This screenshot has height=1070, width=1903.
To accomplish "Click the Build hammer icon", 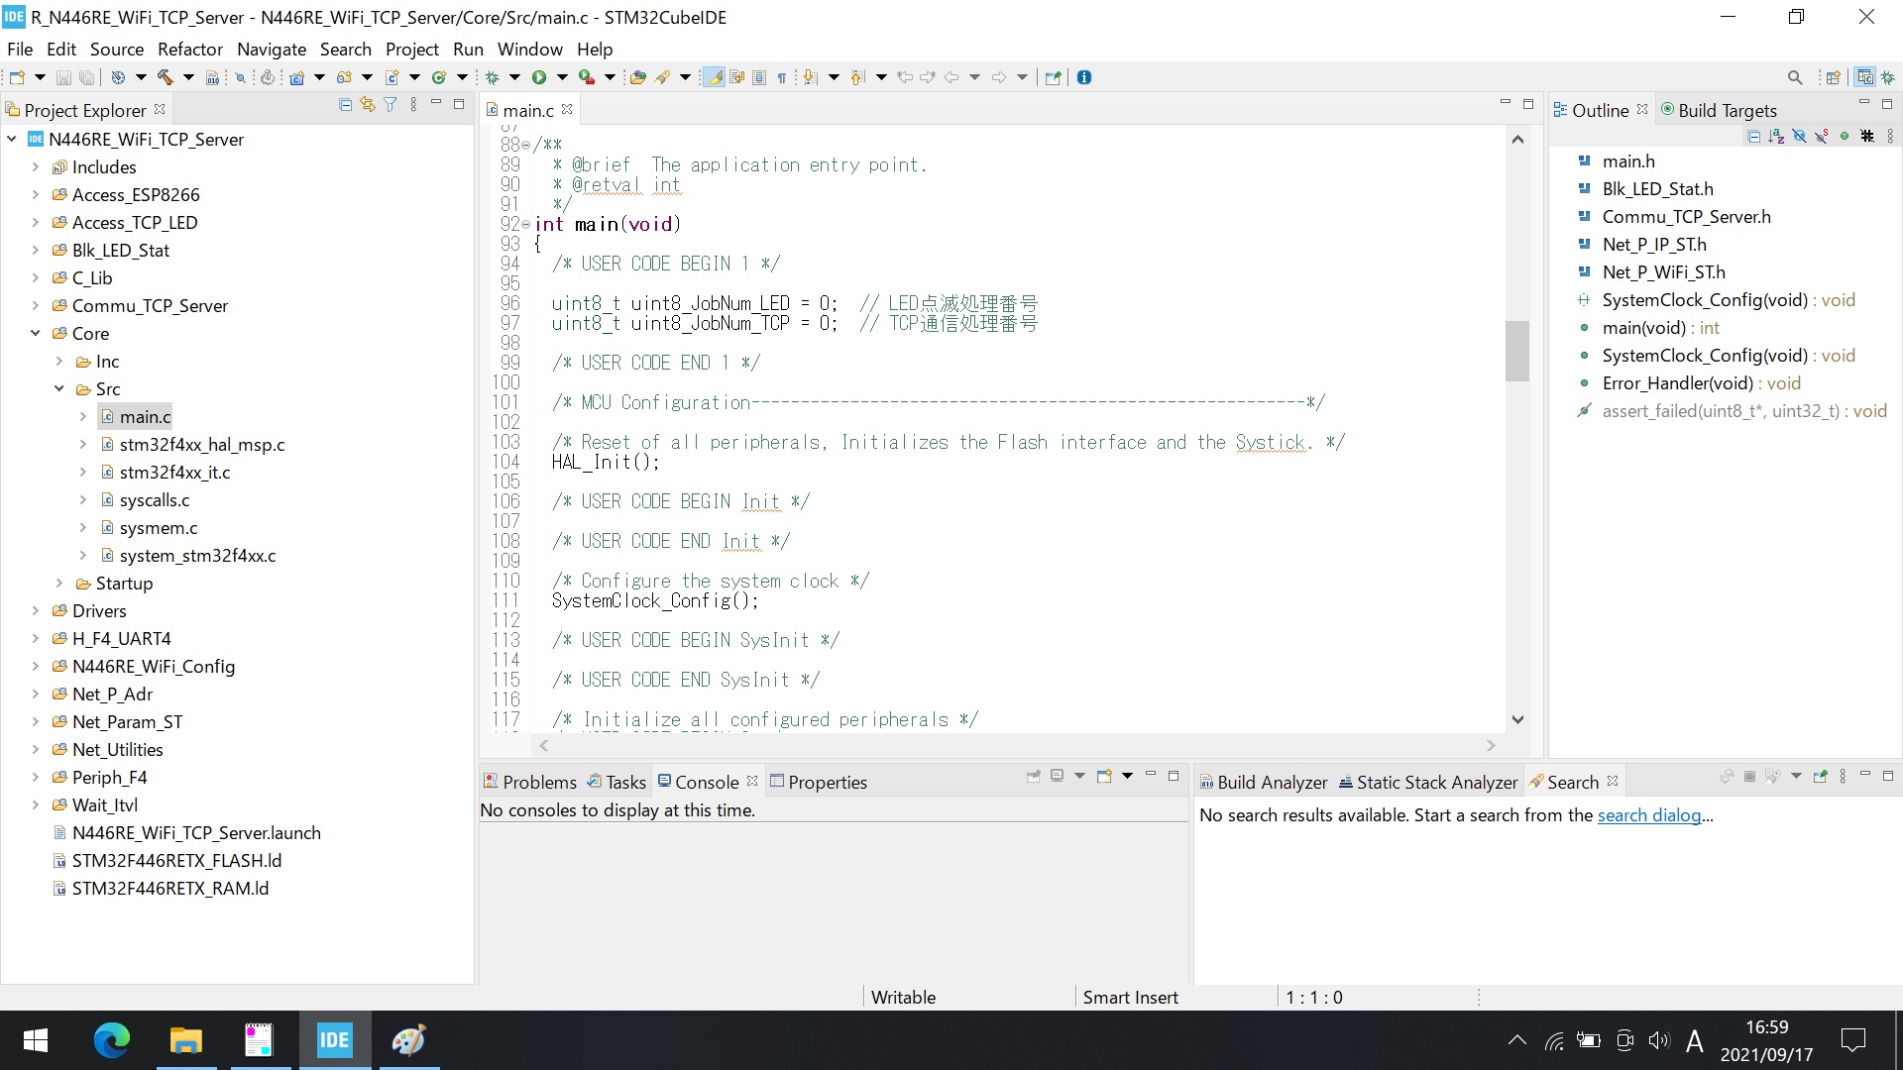I will [x=166, y=77].
